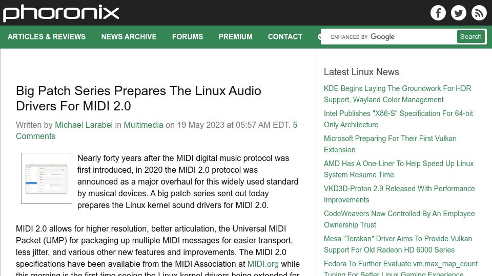Click the article headline about MIDI 2.0
492x276 pixels.
[138, 99]
